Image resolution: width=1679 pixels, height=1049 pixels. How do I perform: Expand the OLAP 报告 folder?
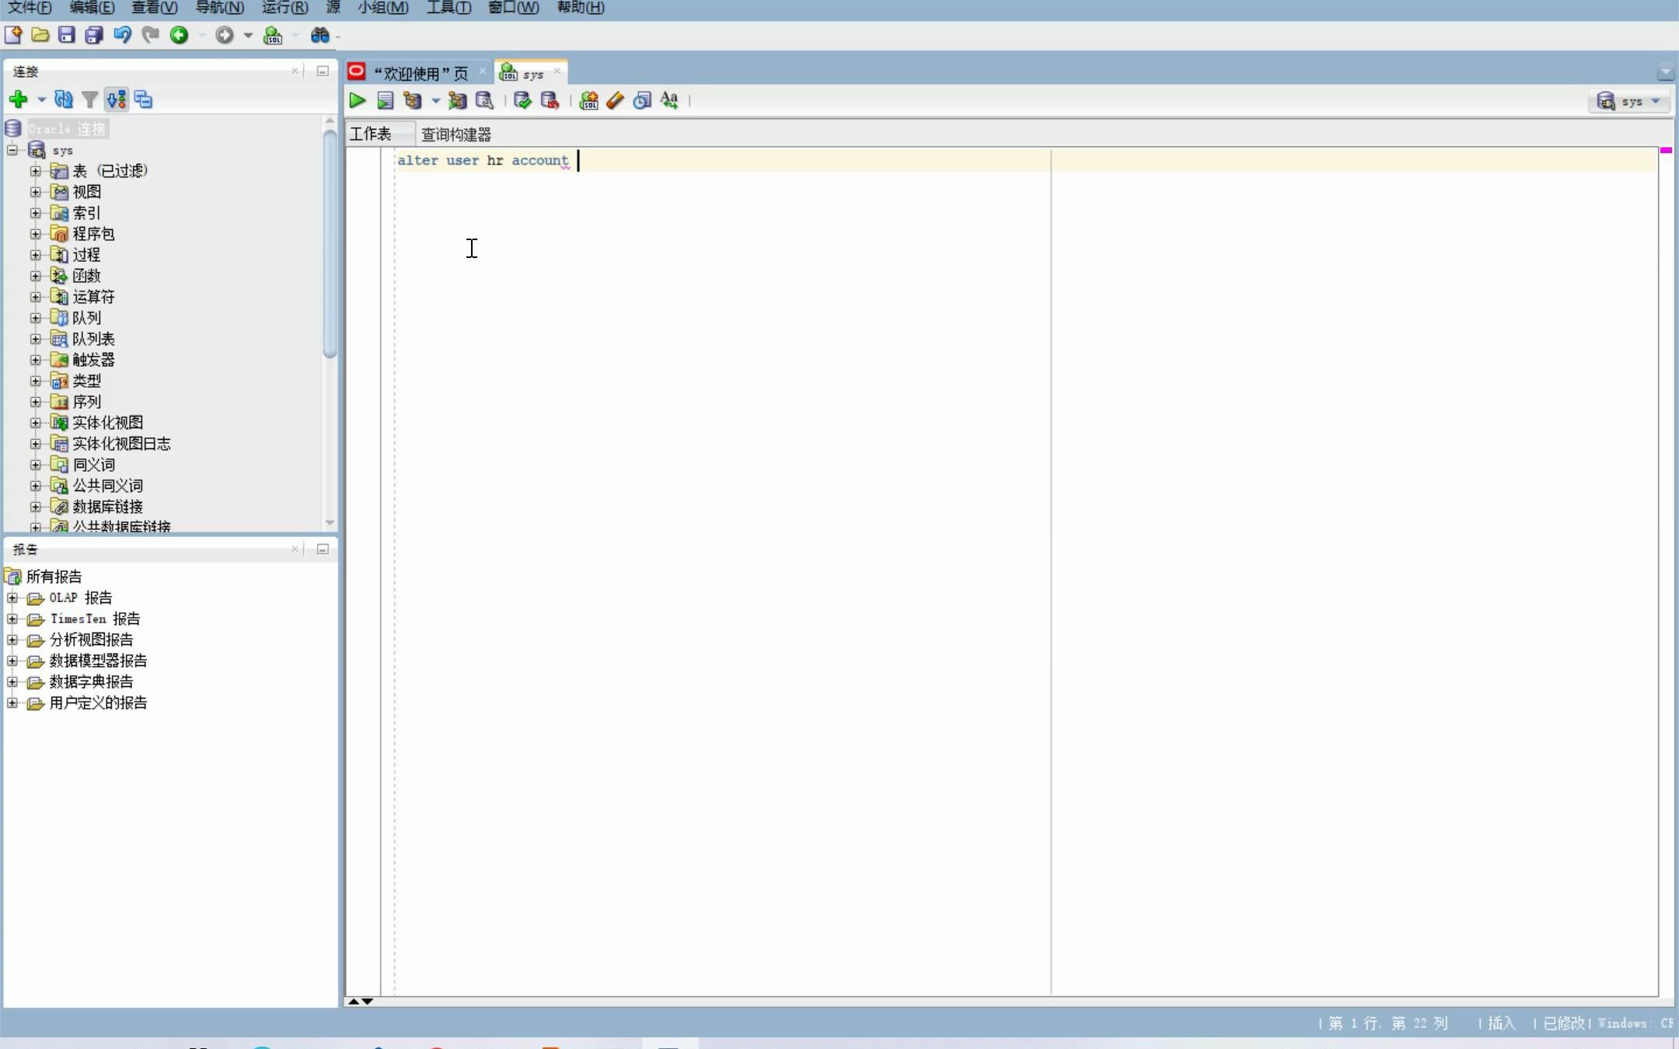12,598
